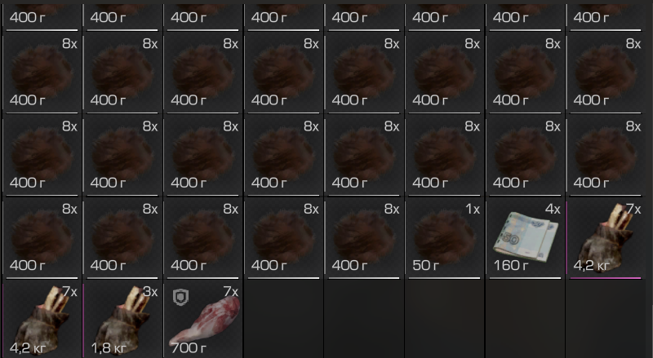Select the 3x hoof stack weighing 1,8 кг

pyautogui.click(x=122, y=320)
